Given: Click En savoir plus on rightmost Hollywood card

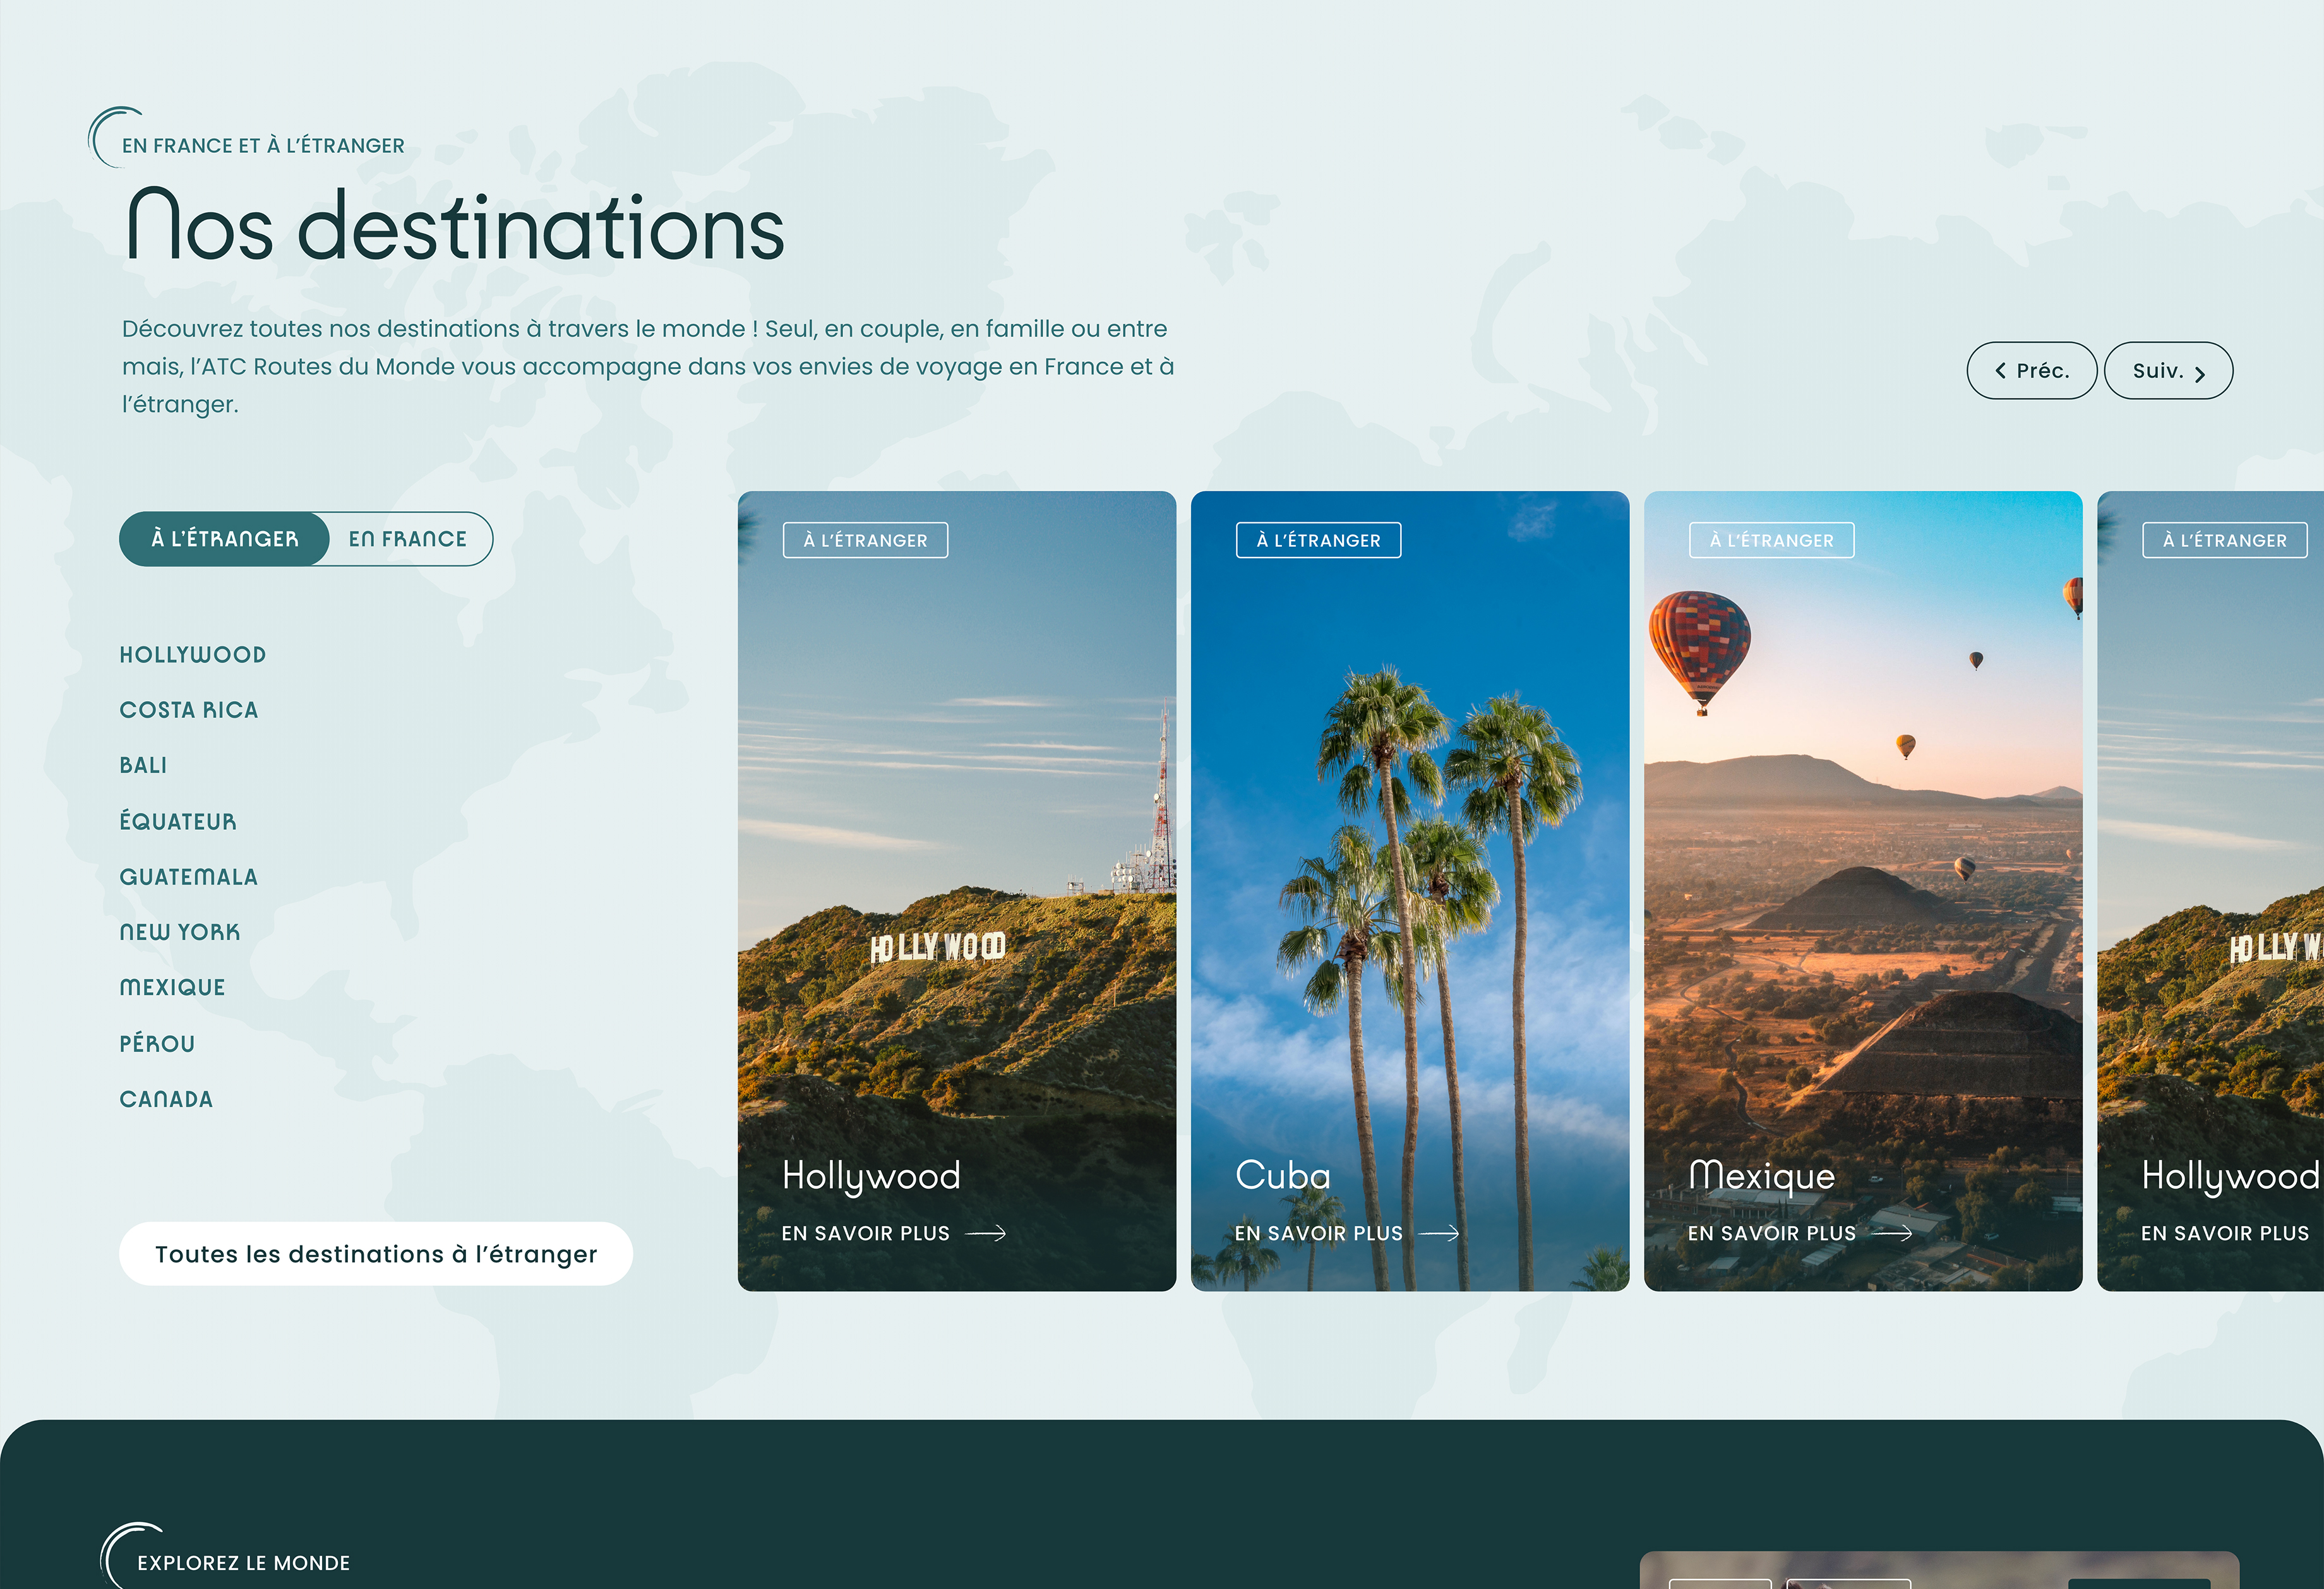Looking at the screenshot, I should pos(2225,1233).
